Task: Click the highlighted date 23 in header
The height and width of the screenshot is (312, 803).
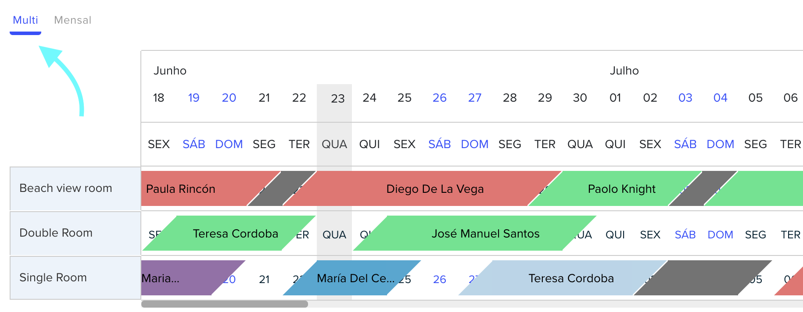Action: click(x=337, y=98)
